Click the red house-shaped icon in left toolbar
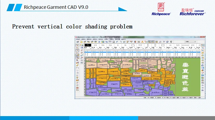The image size is (215, 120). coord(77,88)
